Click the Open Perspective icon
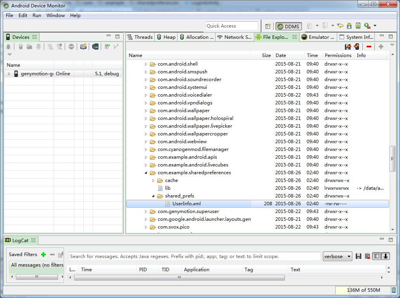The image size is (400, 298). (268, 26)
